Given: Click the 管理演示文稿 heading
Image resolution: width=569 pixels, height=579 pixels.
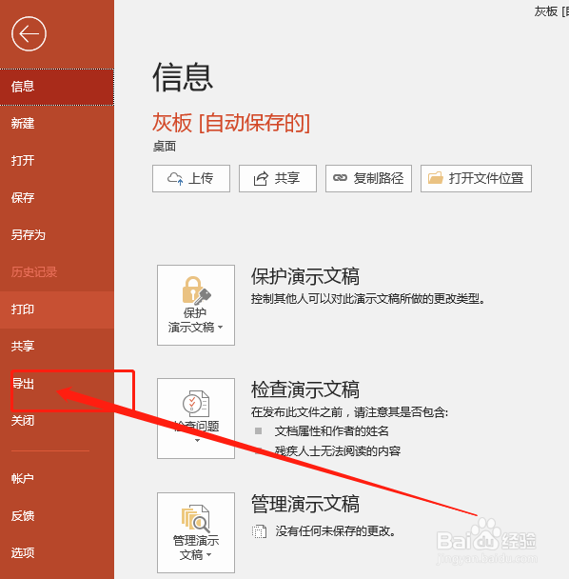Looking at the screenshot, I should click(x=305, y=504).
